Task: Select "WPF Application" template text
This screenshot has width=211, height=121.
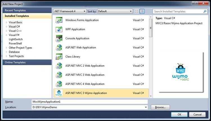Action: click(x=75, y=29)
